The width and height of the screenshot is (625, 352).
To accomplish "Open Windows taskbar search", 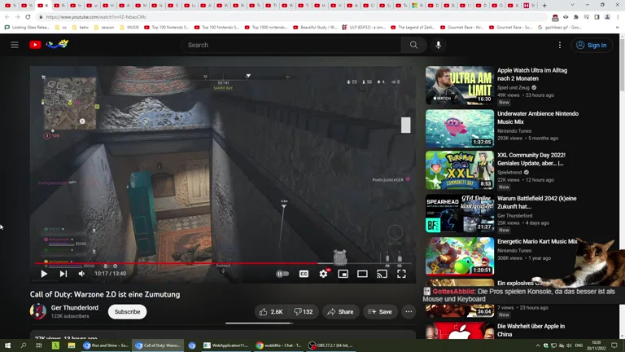I will point(23,345).
